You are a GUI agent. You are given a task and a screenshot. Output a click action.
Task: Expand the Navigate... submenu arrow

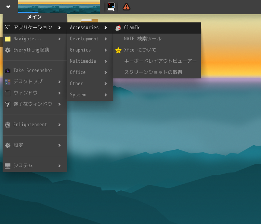(x=59, y=39)
